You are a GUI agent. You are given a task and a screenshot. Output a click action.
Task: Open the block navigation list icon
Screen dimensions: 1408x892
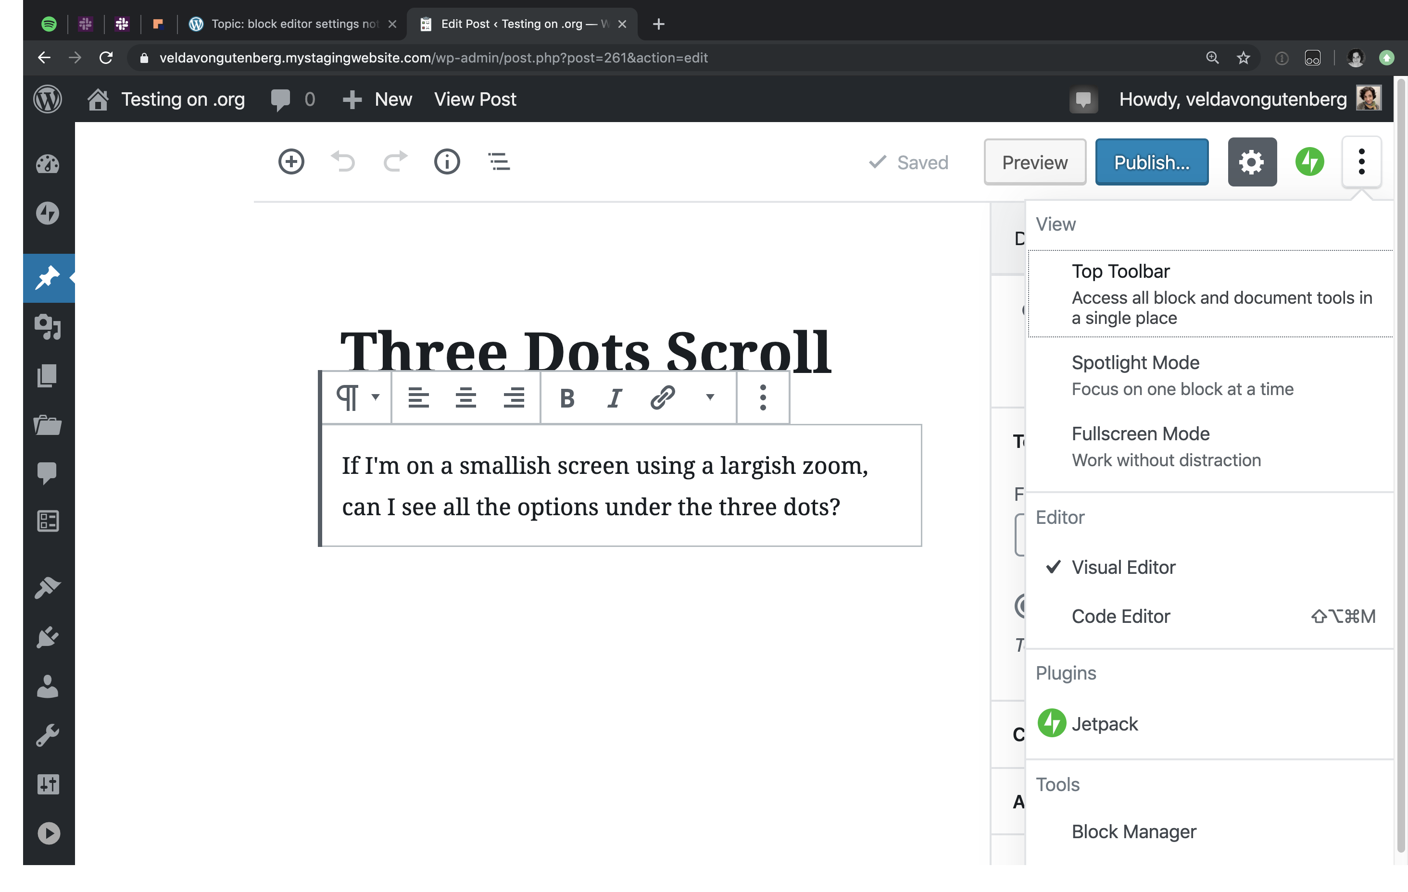[x=499, y=162]
